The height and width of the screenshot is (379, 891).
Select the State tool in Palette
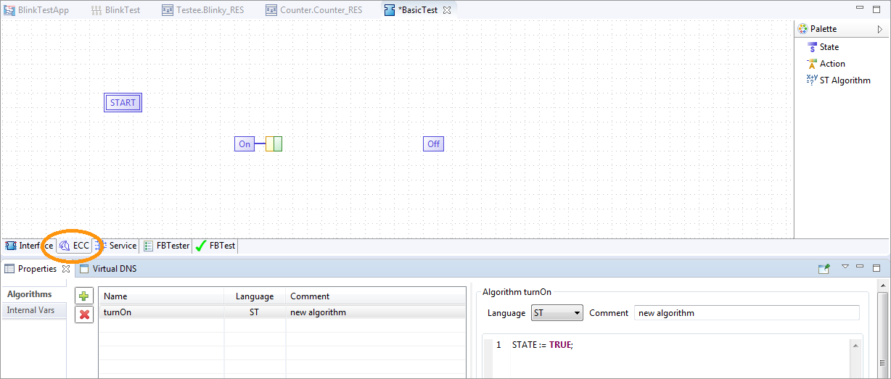[829, 47]
